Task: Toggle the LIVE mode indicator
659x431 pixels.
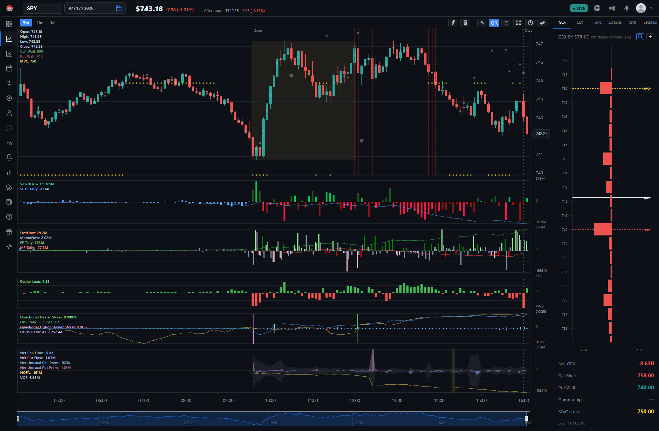Action: pyautogui.click(x=579, y=8)
